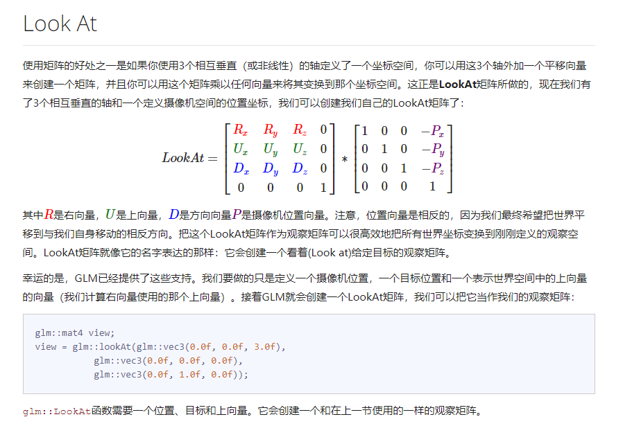Click the red R symbol in the explanation
The height and width of the screenshot is (426, 623).
click(47, 215)
